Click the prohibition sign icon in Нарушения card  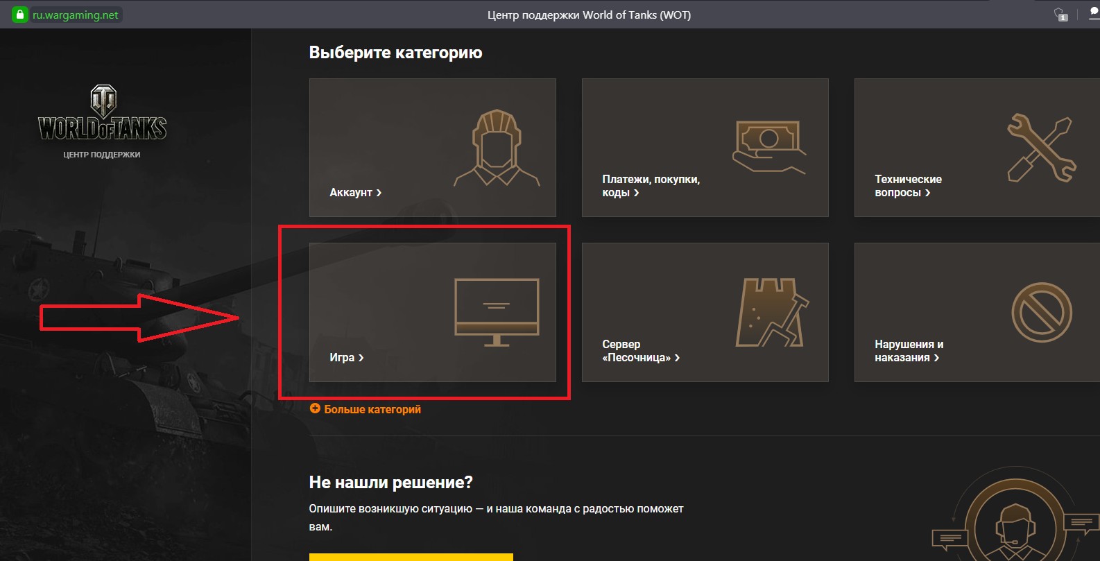(1042, 312)
